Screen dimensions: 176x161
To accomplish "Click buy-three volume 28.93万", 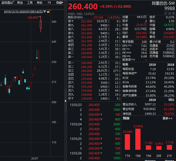I will coord(102,71).
